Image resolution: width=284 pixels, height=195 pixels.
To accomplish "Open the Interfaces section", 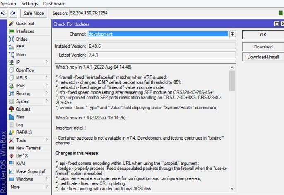I will (x=25, y=31).
